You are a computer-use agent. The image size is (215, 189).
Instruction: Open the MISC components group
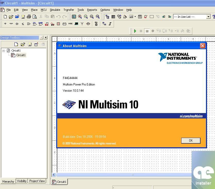tap(70, 24)
